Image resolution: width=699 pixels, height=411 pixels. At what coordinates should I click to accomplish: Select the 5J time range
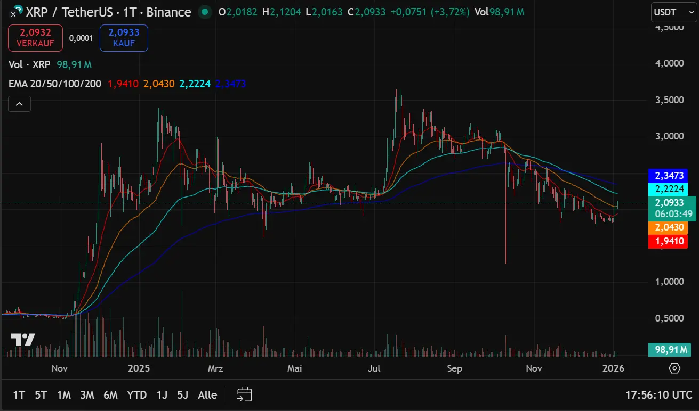pyautogui.click(x=183, y=394)
